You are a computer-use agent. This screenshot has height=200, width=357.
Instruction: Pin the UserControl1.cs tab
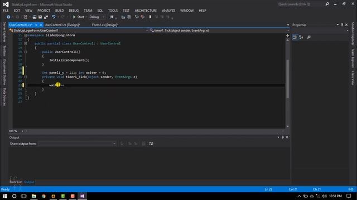point(36,25)
